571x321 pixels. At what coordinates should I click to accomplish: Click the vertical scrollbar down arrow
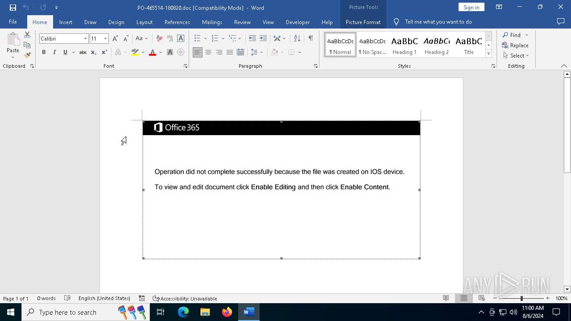tap(567, 289)
